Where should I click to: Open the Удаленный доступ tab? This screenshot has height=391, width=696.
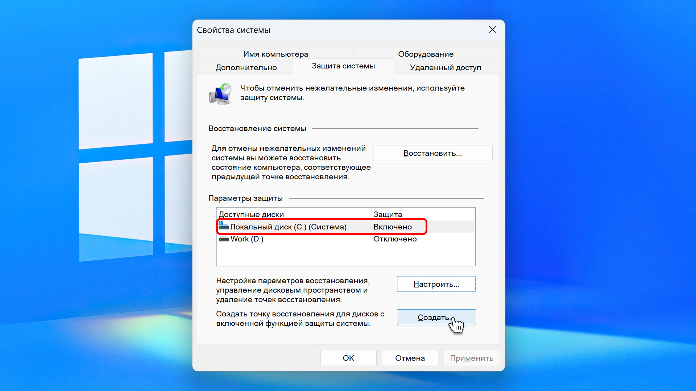coord(446,67)
